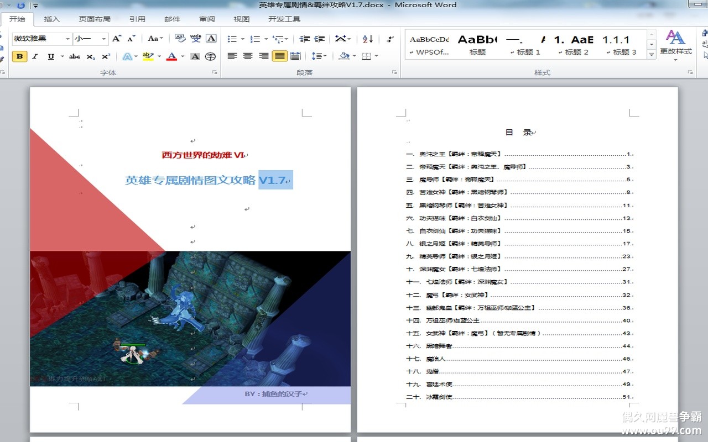Click the strikethrough icon
The height and width of the screenshot is (442, 708).
pos(75,56)
